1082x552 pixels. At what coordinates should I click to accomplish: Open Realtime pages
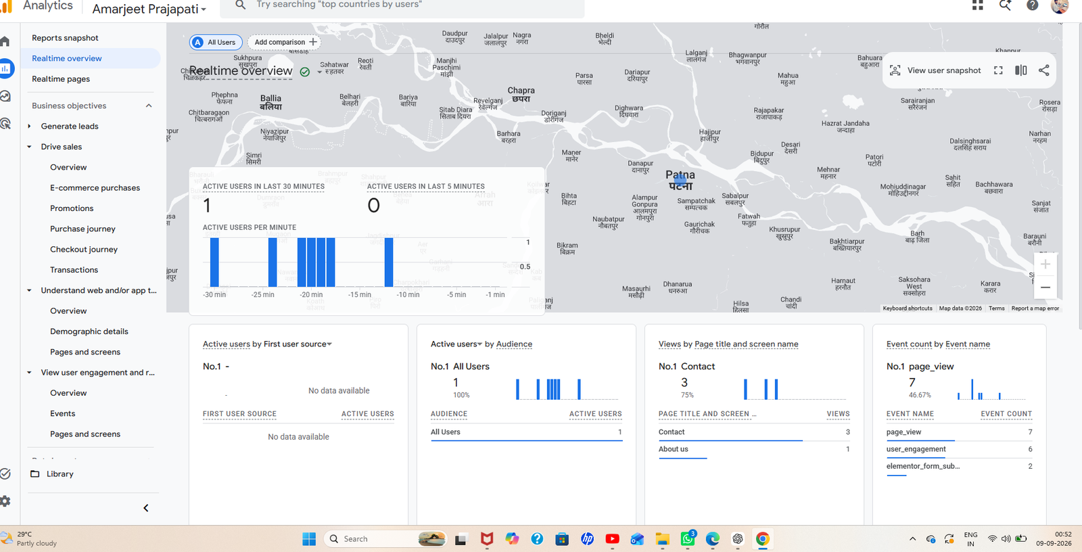tap(61, 79)
